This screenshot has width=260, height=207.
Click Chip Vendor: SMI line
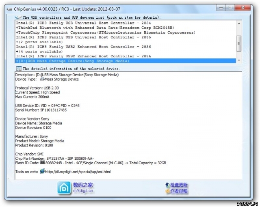pyautogui.click(x=29, y=154)
